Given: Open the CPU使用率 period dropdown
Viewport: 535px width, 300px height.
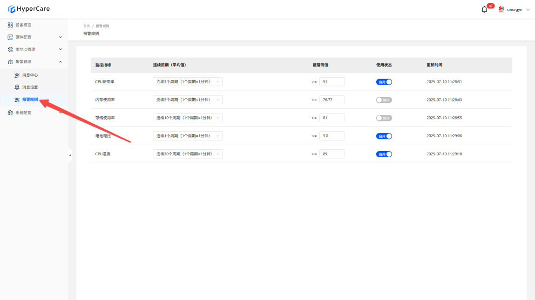Looking at the screenshot, I should (x=188, y=82).
